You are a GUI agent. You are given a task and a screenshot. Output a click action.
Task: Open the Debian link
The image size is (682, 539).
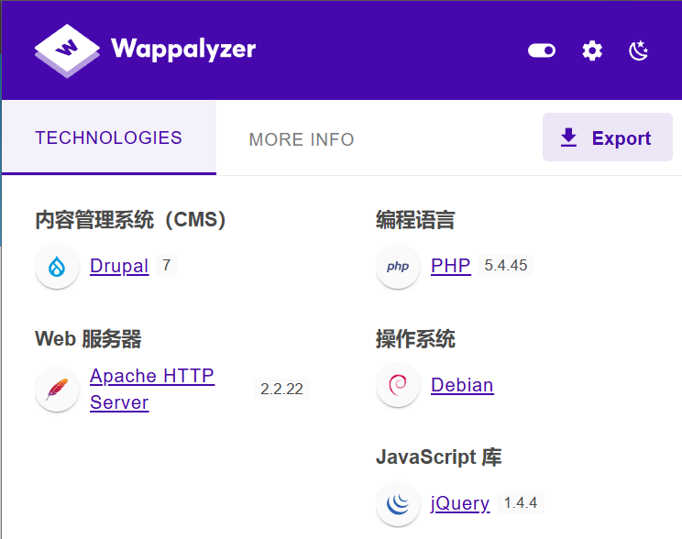click(x=462, y=385)
